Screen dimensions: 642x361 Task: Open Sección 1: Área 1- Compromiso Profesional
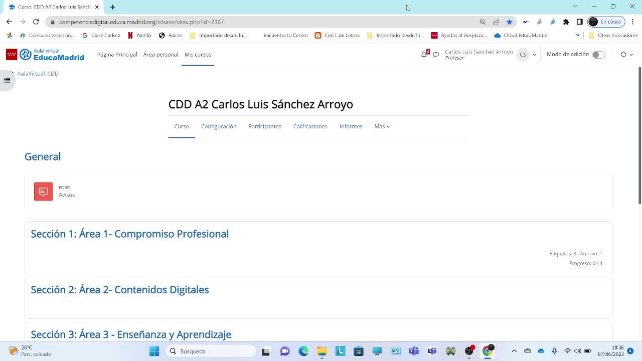point(130,234)
